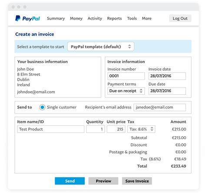Click the Total amount €233.49

coord(179,166)
